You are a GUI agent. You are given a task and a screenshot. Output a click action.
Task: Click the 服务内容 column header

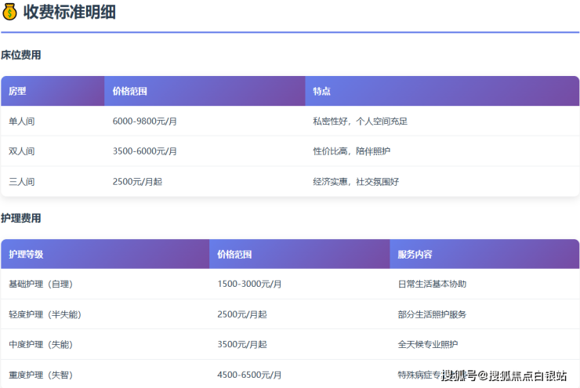coord(415,255)
